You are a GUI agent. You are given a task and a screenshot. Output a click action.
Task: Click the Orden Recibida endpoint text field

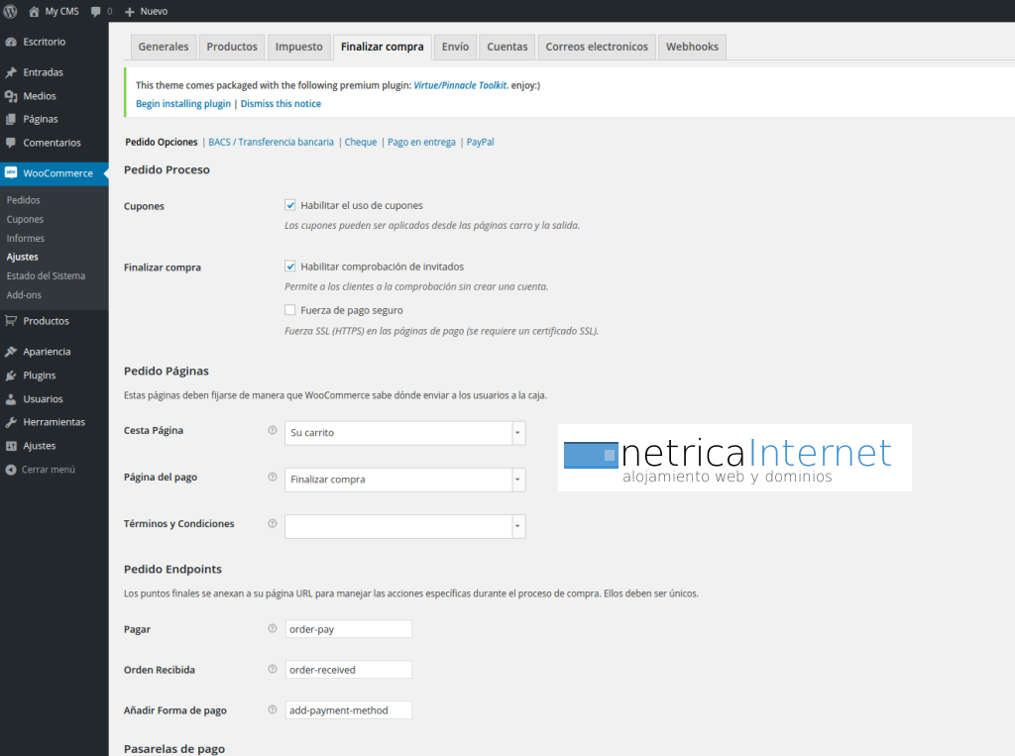[348, 670]
